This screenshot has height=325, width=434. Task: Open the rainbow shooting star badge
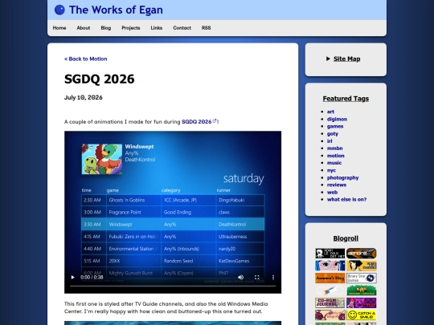(x=330, y=290)
